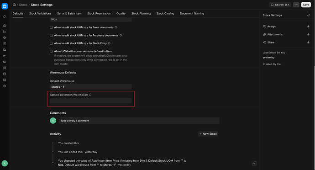Click the comment reply input field

[139, 121]
